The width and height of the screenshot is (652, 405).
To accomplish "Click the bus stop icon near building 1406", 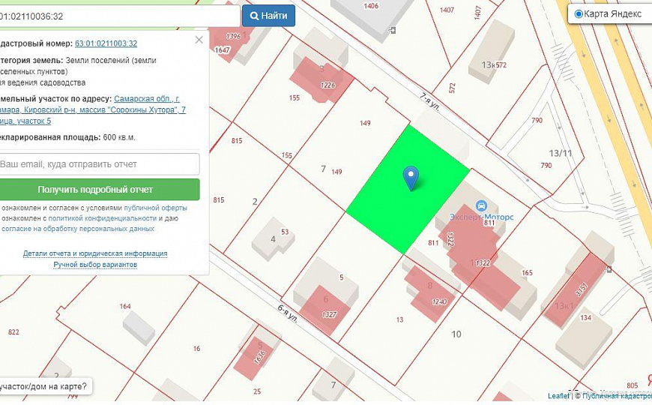I will [x=393, y=30].
